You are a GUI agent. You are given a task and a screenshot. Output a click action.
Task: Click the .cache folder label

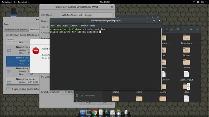(x=139, y=92)
